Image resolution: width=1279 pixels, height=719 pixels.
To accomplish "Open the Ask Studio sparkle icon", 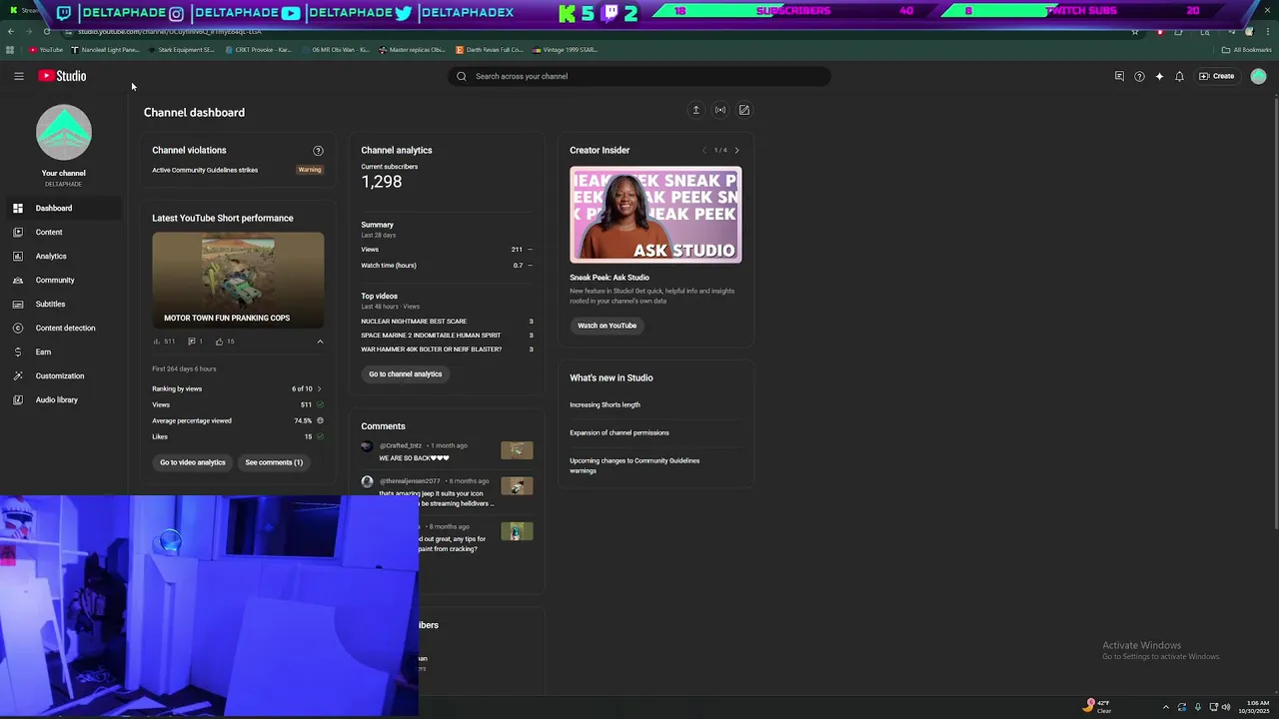I will pyautogui.click(x=1159, y=76).
